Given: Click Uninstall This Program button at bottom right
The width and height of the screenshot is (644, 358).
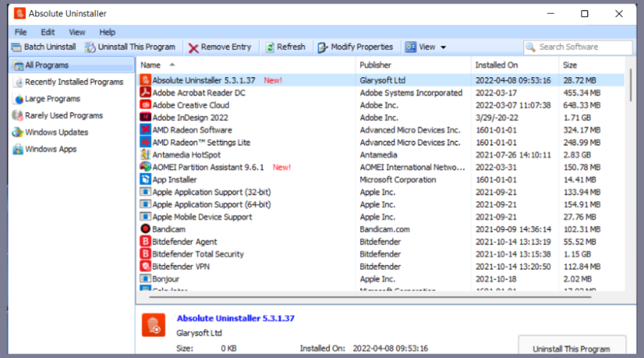Looking at the screenshot, I should click(x=572, y=346).
